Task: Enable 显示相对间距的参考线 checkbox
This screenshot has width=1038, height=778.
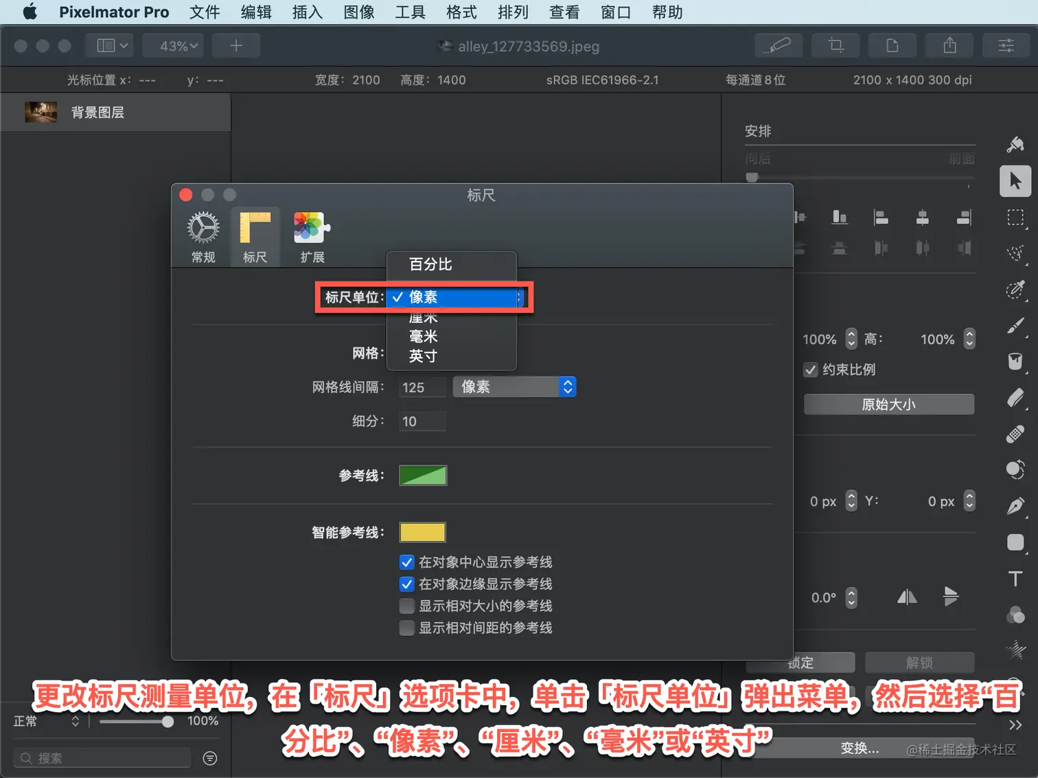Action: [x=406, y=628]
